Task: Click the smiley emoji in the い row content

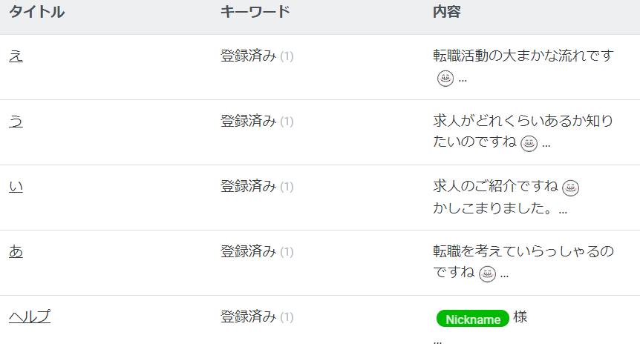Action: (571, 188)
